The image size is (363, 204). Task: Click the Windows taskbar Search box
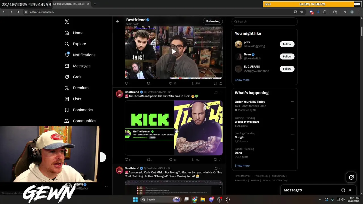(x=161, y=199)
